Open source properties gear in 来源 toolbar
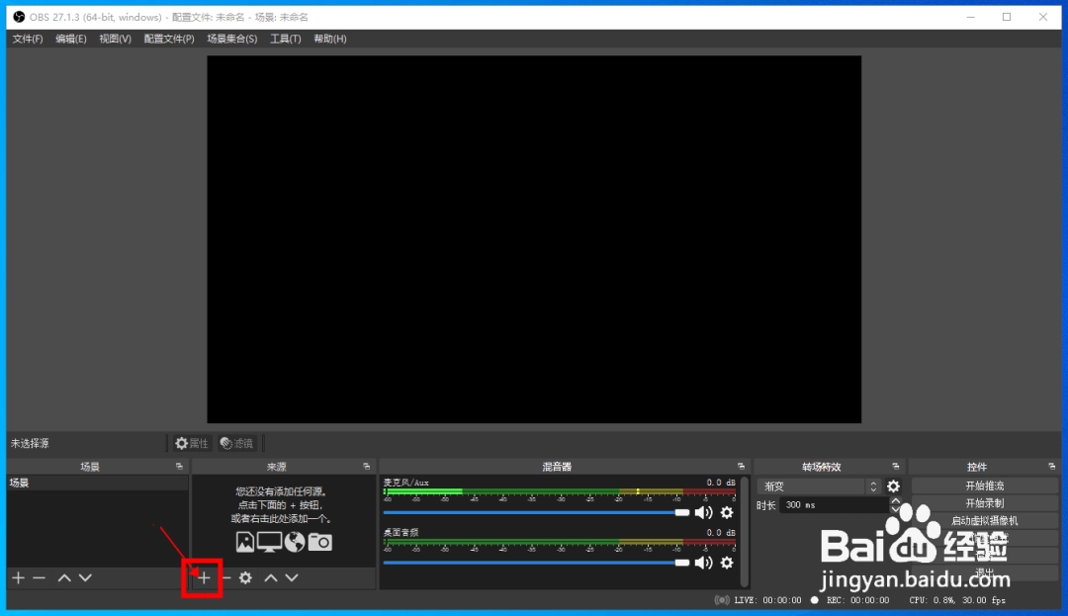Viewport: 1068px width, 616px height. [245, 577]
